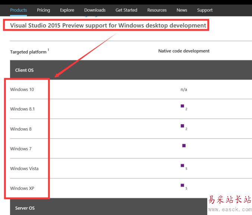Open the Products menu tab
Image resolution: width=252 pixels, height=215 pixels.
[x=19, y=10]
